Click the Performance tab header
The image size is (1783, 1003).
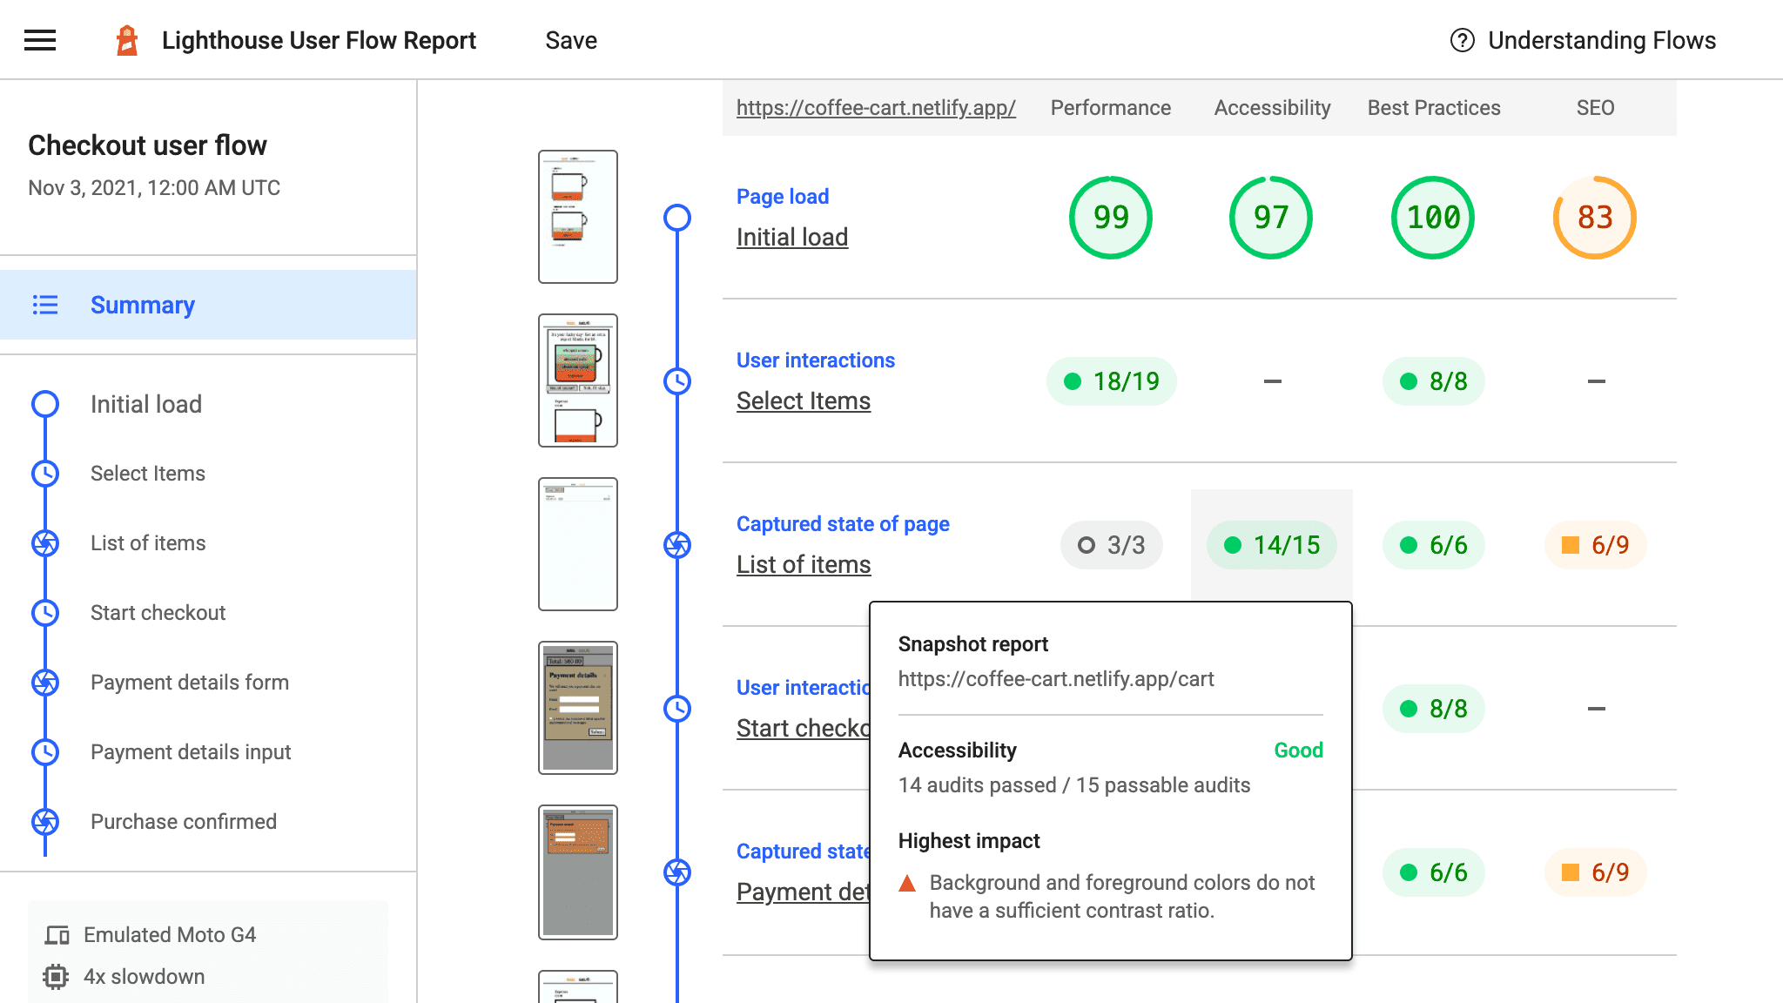click(x=1109, y=106)
